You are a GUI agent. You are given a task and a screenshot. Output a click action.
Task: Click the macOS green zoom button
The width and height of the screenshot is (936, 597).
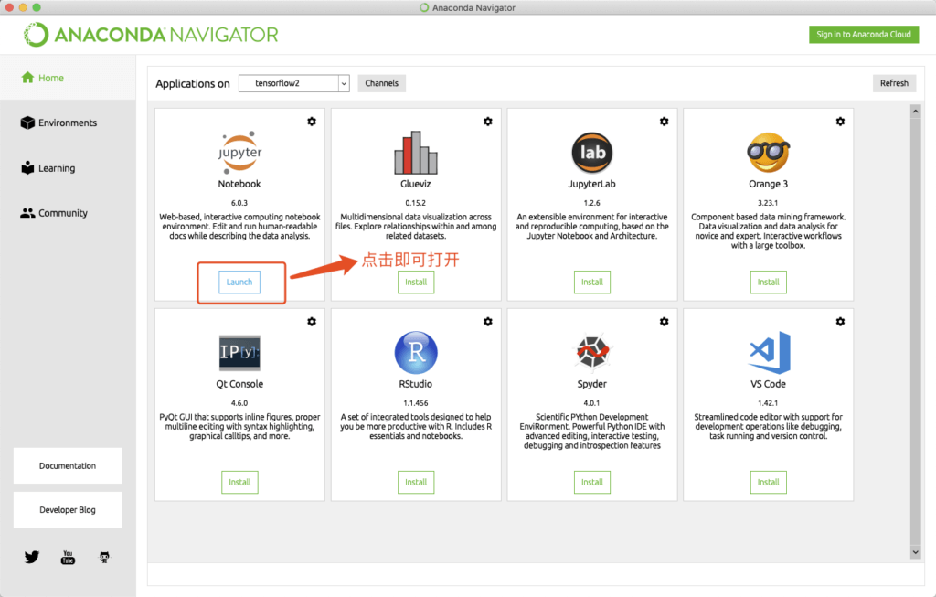pyautogui.click(x=37, y=7)
